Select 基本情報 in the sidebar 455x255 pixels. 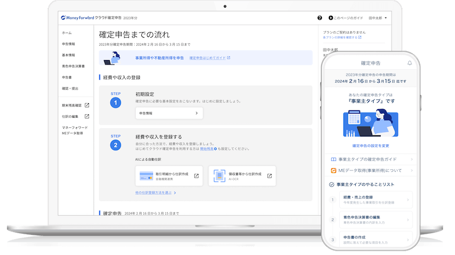69,55
